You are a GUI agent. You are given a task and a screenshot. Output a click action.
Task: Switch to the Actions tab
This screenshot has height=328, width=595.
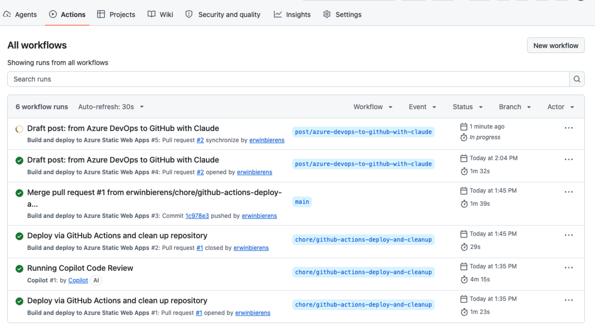(67, 14)
